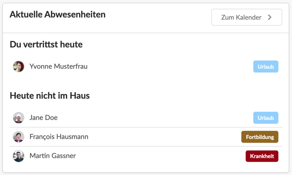
Task: Select the name François Hausmann
Action: tap(59, 137)
